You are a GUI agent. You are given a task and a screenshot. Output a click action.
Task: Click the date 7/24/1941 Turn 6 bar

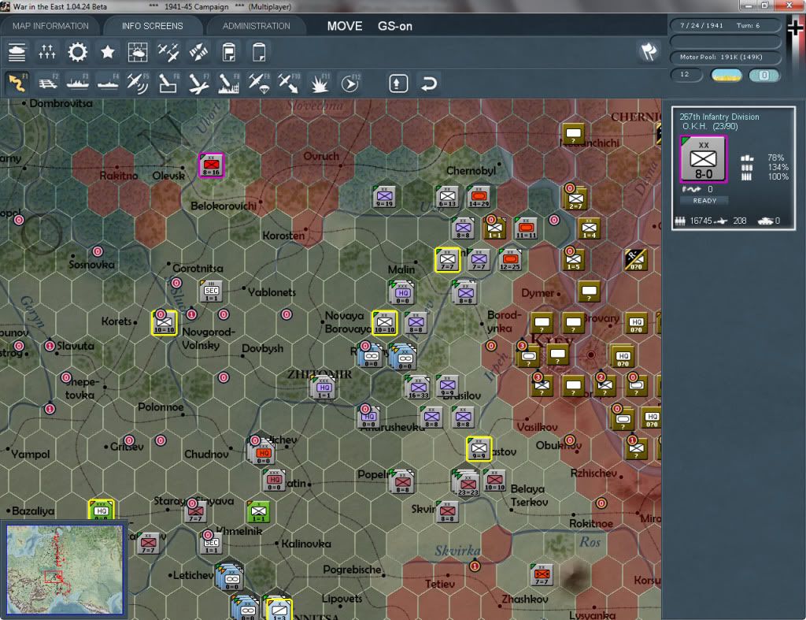click(x=725, y=25)
